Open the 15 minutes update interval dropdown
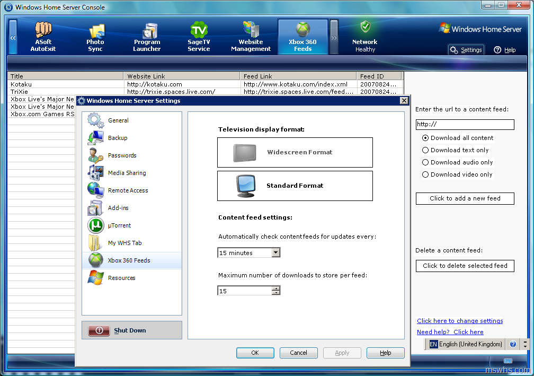534x376 pixels. [x=276, y=252]
